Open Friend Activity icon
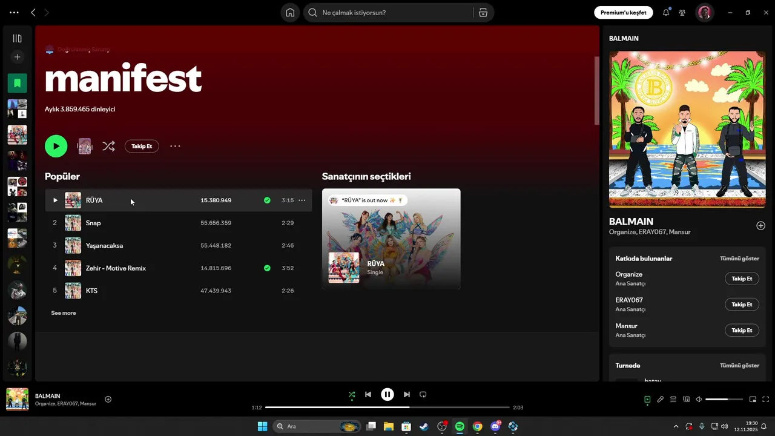775x436 pixels. pos(682,13)
